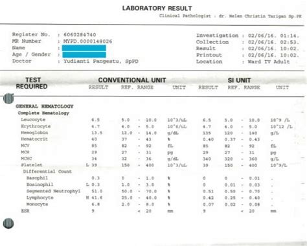Click the "Age / Gender" field label
Screen dimensions: 307x246
click(x=32, y=54)
